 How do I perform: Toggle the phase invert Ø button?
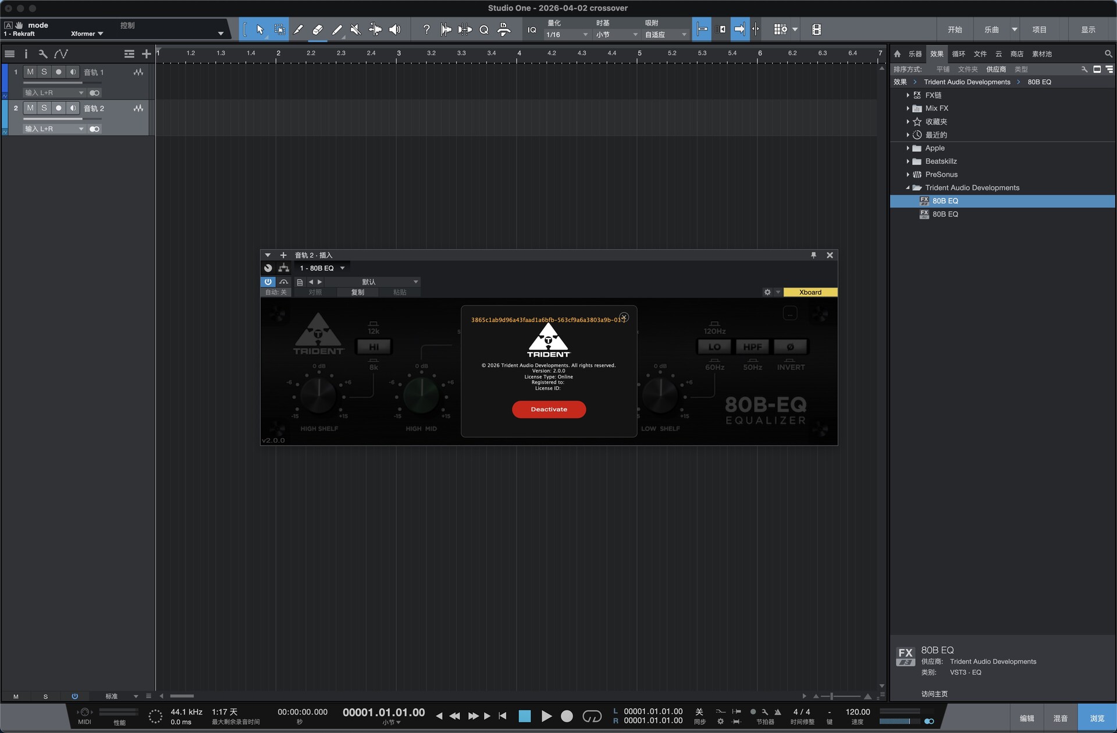(x=790, y=347)
